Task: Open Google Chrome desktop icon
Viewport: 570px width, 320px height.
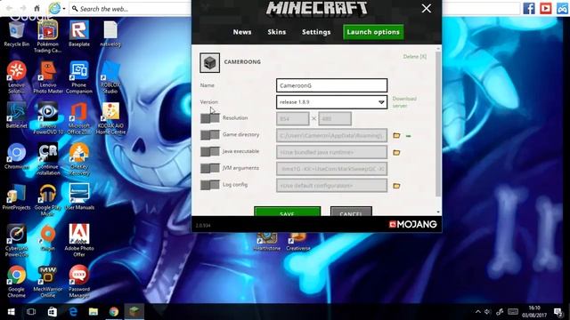Action: pos(16,282)
